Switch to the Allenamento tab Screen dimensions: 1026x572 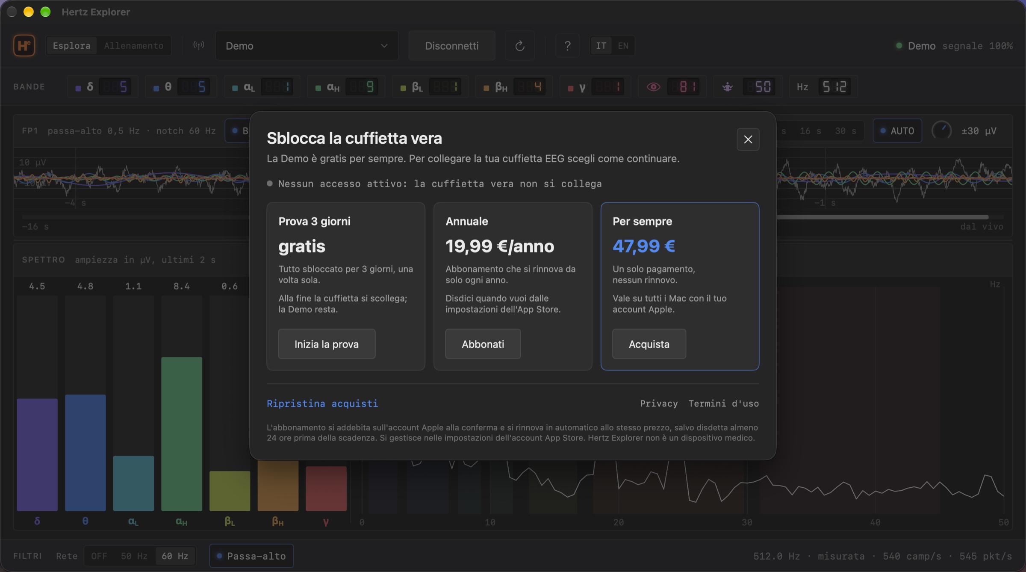[133, 45]
